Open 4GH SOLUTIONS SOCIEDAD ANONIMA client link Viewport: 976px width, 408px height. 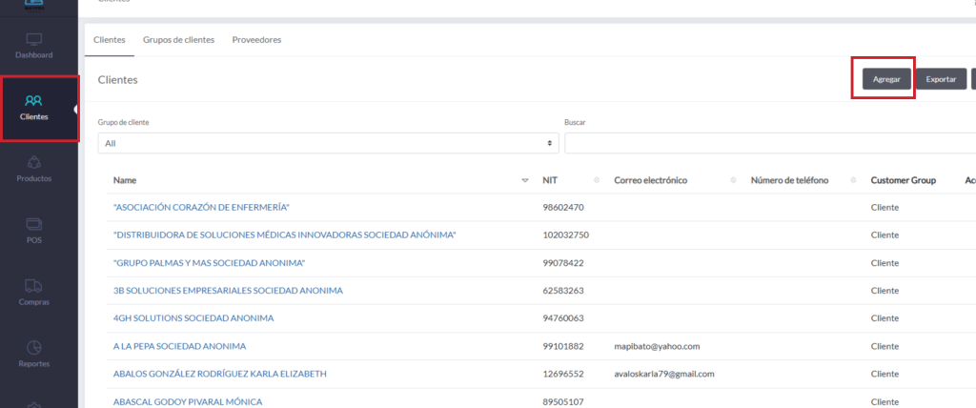(x=193, y=318)
